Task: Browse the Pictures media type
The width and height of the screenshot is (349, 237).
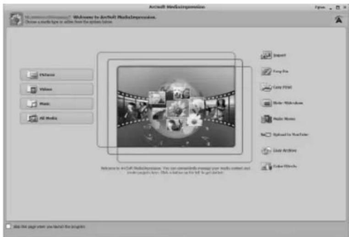Action: pyautogui.click(x=56, y=75)
